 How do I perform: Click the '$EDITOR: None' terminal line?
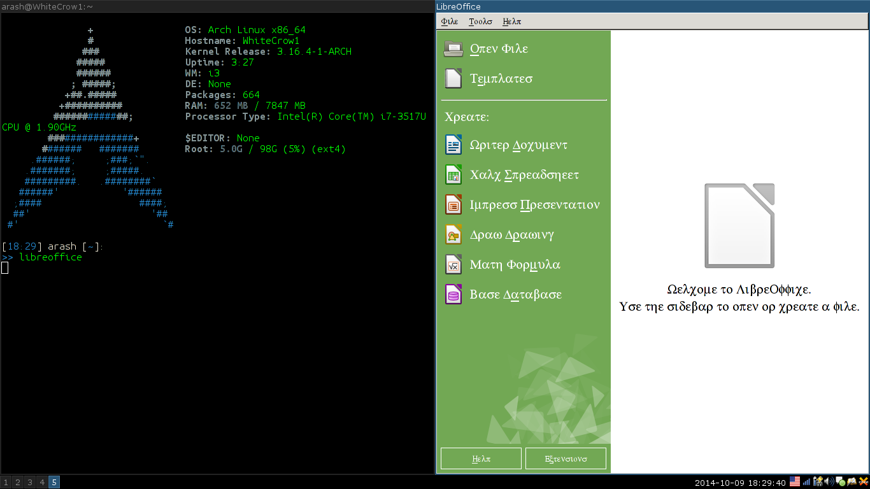click(x=222, y=138)
